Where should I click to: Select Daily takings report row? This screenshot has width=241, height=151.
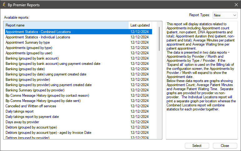click(x=78, y=111)
